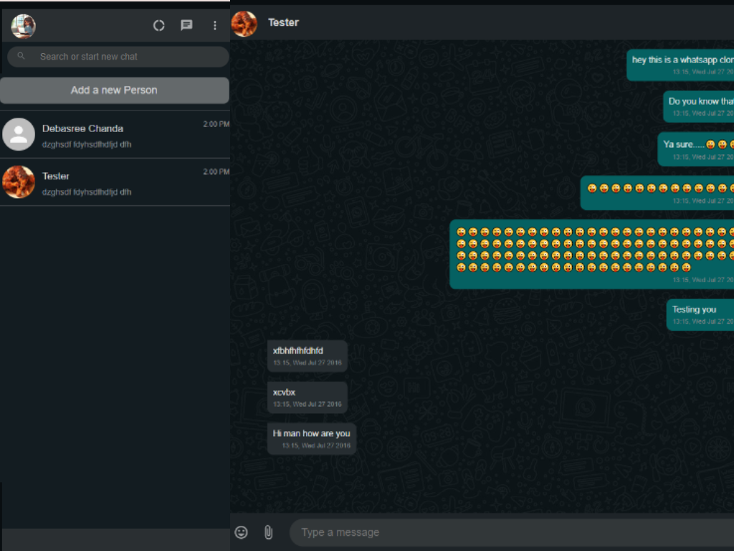The image size is (734, 551).
Task: Select the 'Testing you' message
Action: 700,315
